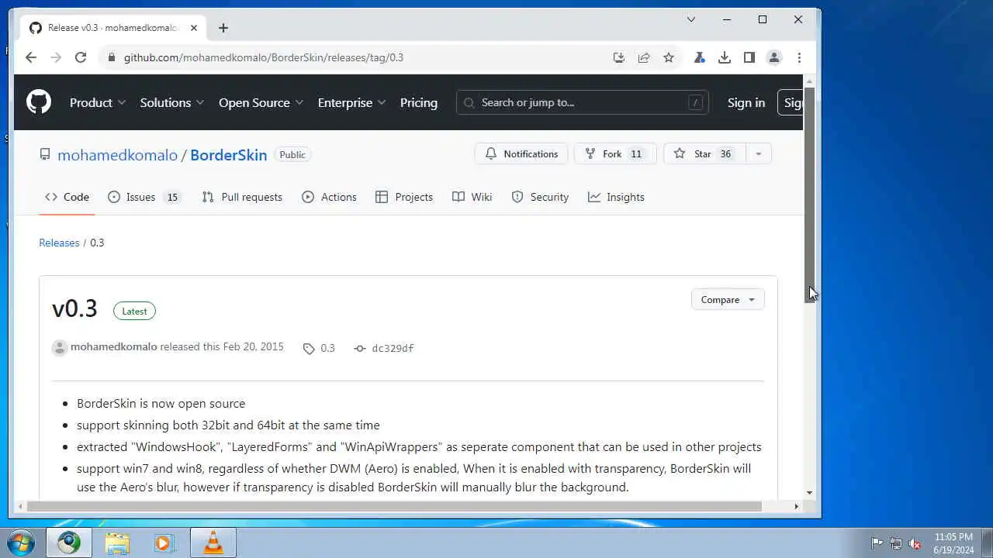Switch to the Issues tab

click(144, 197)
